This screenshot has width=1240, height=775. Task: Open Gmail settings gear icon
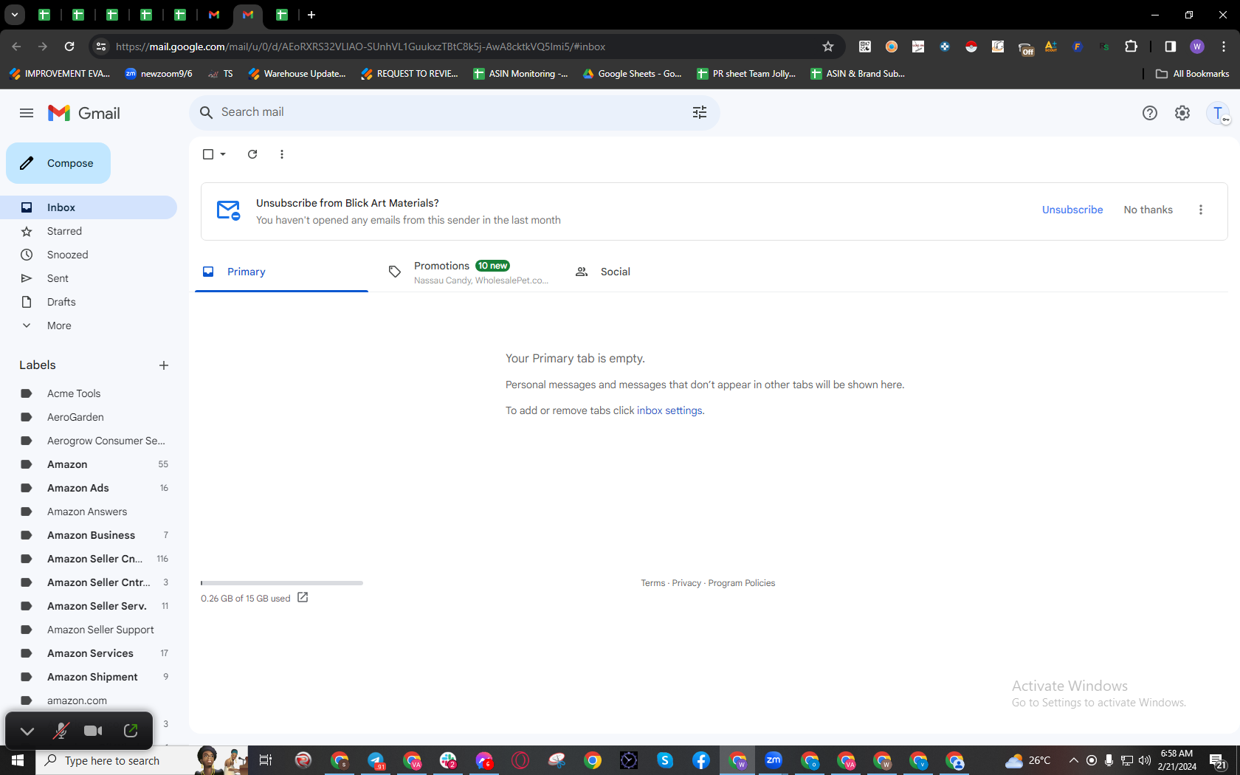[x=1182, y=113]
